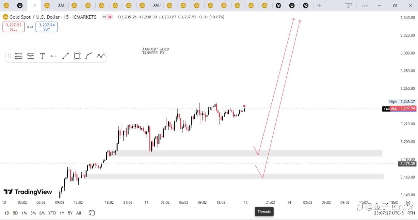Image resolution: width=418 pixels, height=220 pixels.
Task: Click the 3,340.00 price scale label
Action: point(408,18)
